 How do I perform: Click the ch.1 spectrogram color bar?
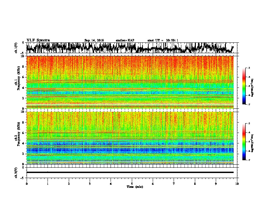[244, 86]
